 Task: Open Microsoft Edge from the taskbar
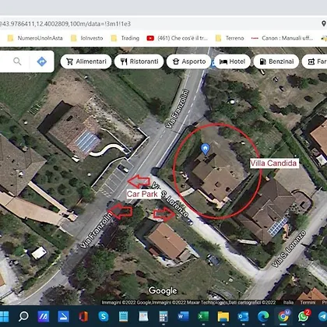click(x=263, y=317)
